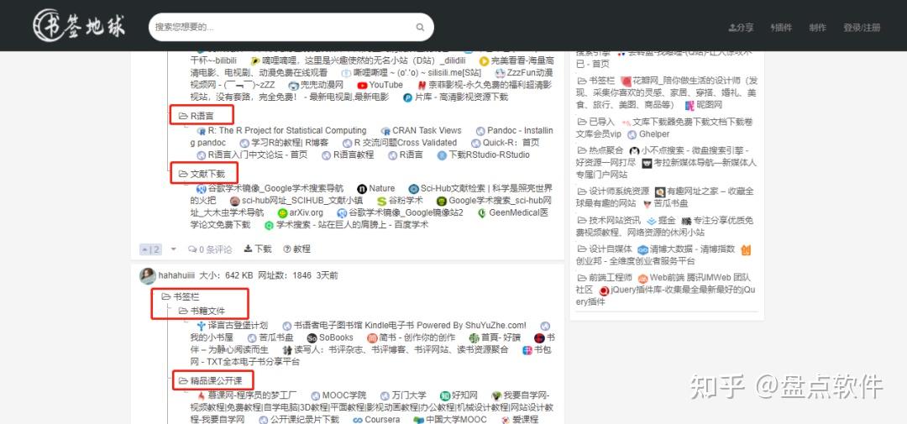Viewport: 907px width, 424px height.
Task: Click the 兜兜动漫网 favicon
Action: click(x=293, y=86)
